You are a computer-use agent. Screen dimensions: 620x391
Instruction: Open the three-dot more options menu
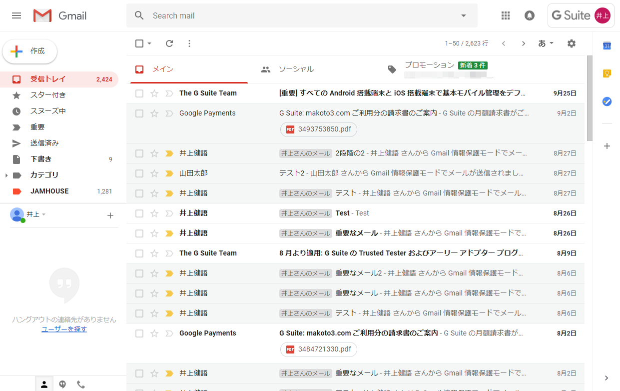pyautogui.click(x=189, y=43)
